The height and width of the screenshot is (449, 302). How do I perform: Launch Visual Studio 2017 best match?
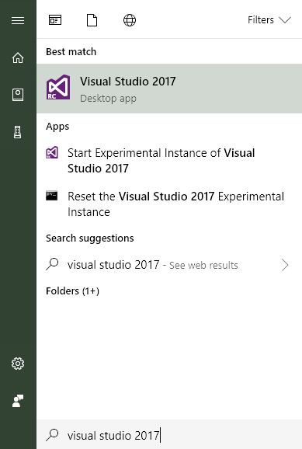point(169,89)
